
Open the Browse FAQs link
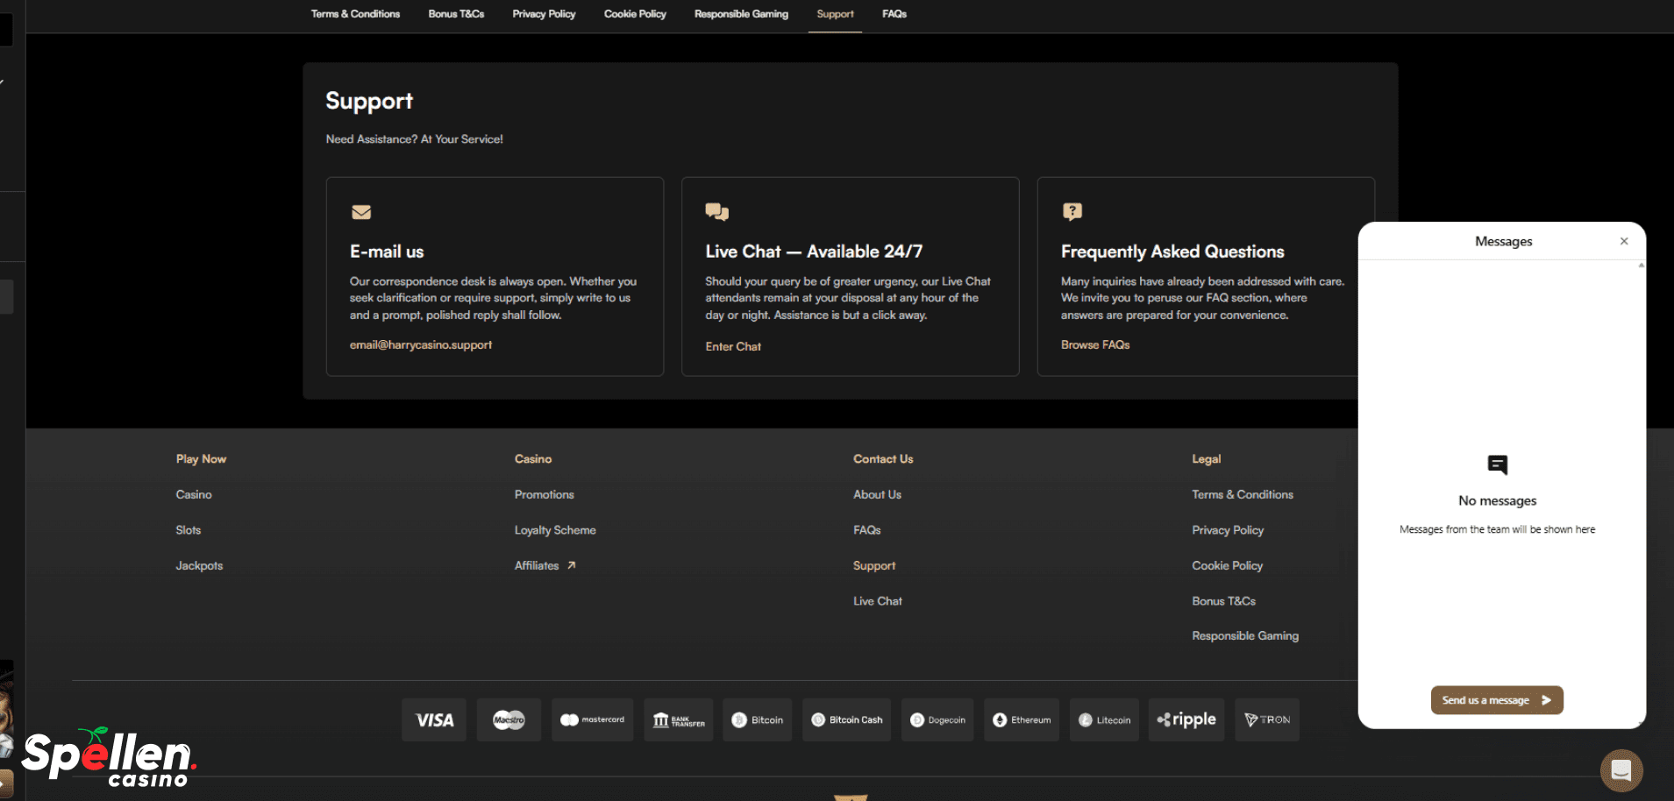pyautogui.click(x=1095, y=345)
